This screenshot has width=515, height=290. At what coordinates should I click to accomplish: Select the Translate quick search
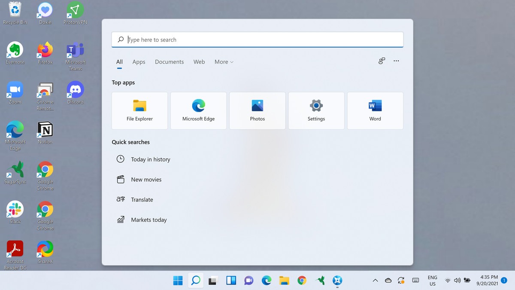(142, 200)
